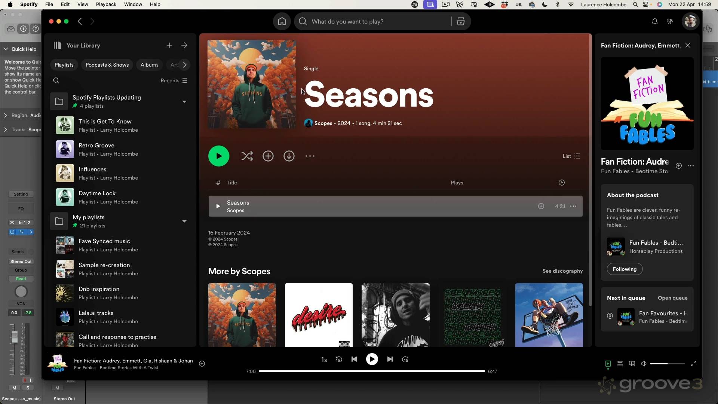
Task: Adjust the volume slider
Action: [667, 364]
